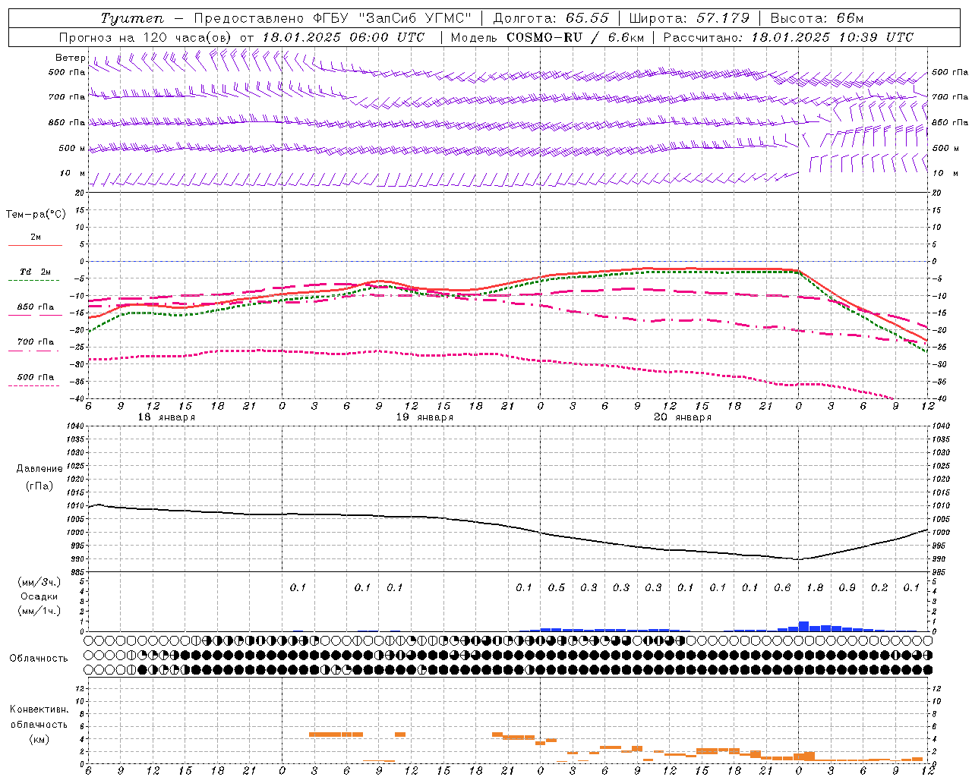Click the "Облачность" cloud cover label

(x=39, y=658)
